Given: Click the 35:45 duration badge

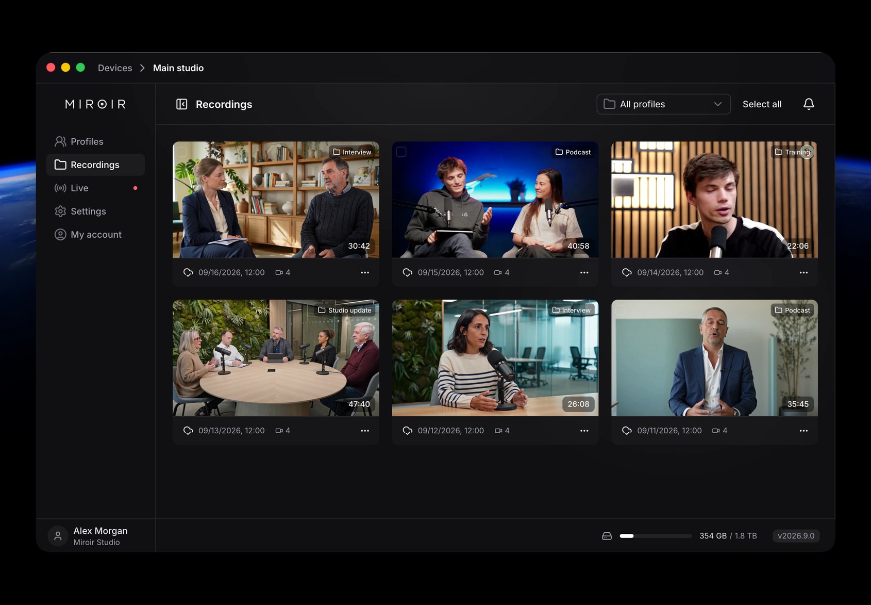Looking at the screenshot, I should 798,404.
